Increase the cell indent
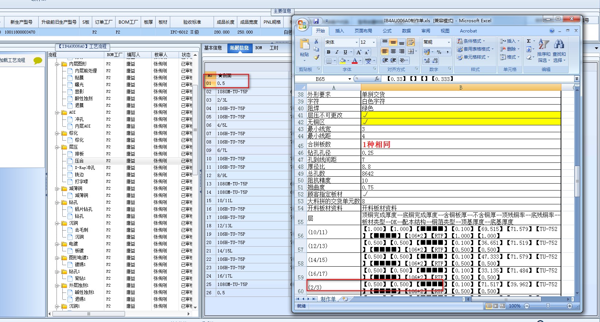The height and width of the screenshot is (322, 600). (x=393, y=60)
